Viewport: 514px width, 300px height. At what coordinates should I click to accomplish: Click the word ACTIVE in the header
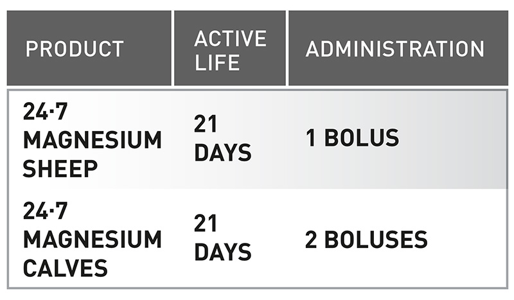229,37
